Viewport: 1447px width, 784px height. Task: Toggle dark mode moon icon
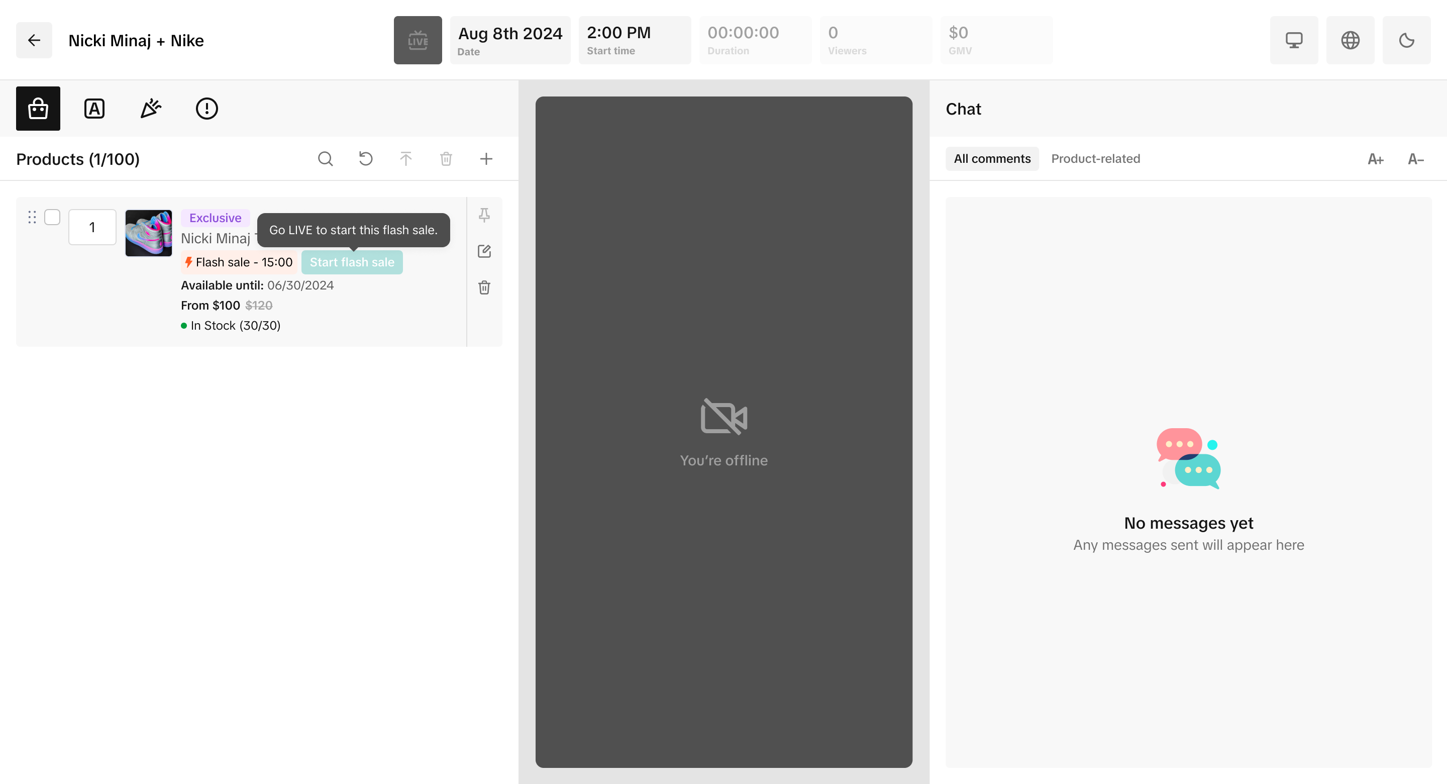(x=1406, y=40)
